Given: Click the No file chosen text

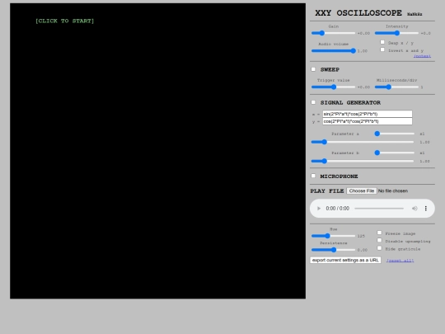Looking at the screenshot, I should (x=393, y=191).
